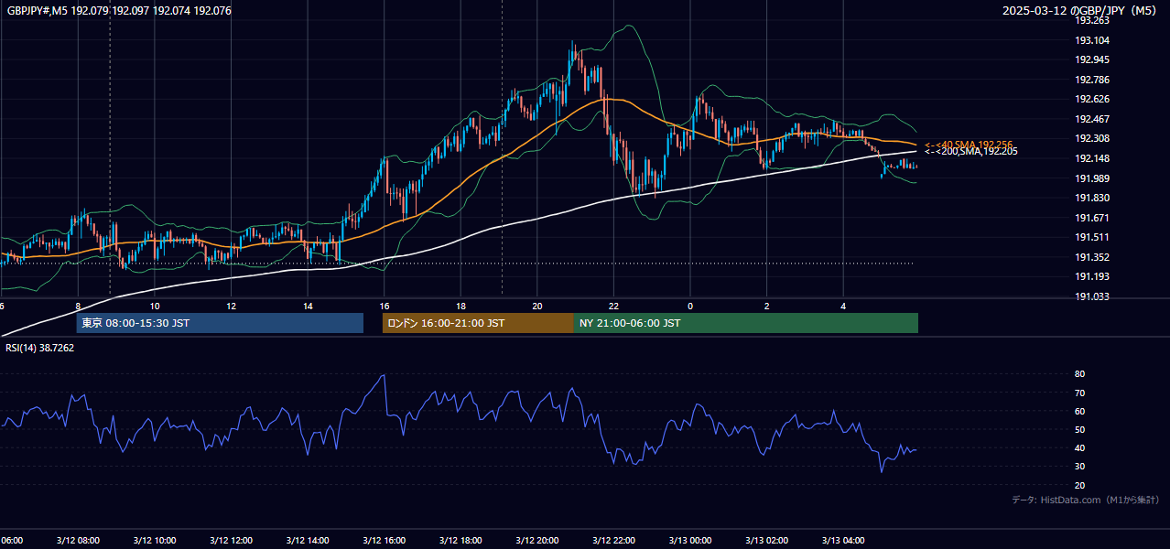Click the bottom time label 3/12 22:00
This screenshot has height=549, width=1170.
coord(613,540)
